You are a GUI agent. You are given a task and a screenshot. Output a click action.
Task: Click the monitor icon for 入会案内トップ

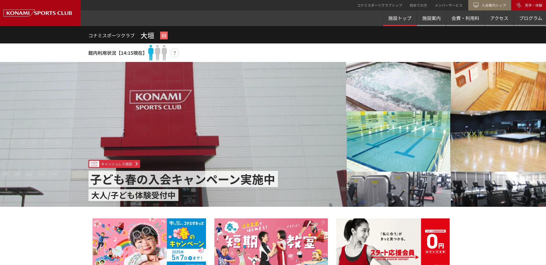[x=476, y=5]
